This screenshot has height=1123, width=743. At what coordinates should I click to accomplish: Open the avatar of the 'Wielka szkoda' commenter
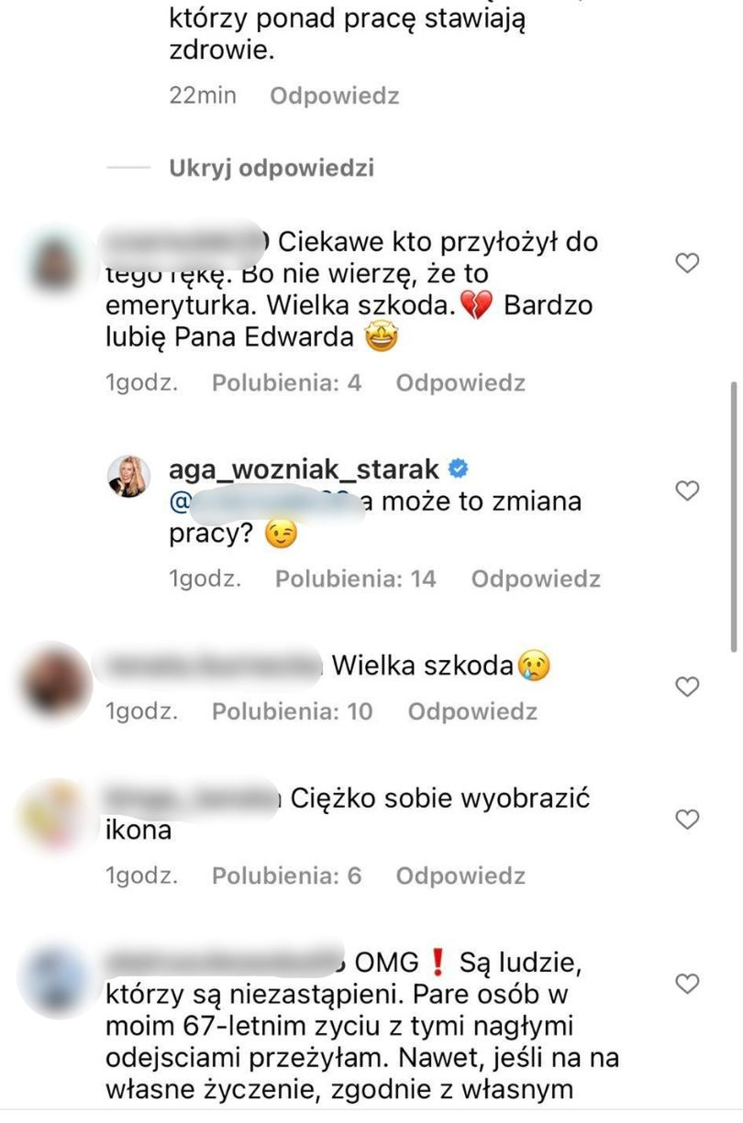[55, 680]
